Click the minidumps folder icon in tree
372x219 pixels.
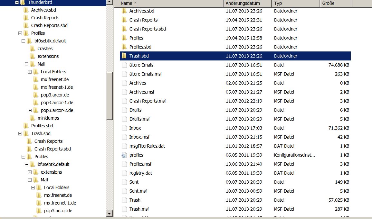(33, 118)
